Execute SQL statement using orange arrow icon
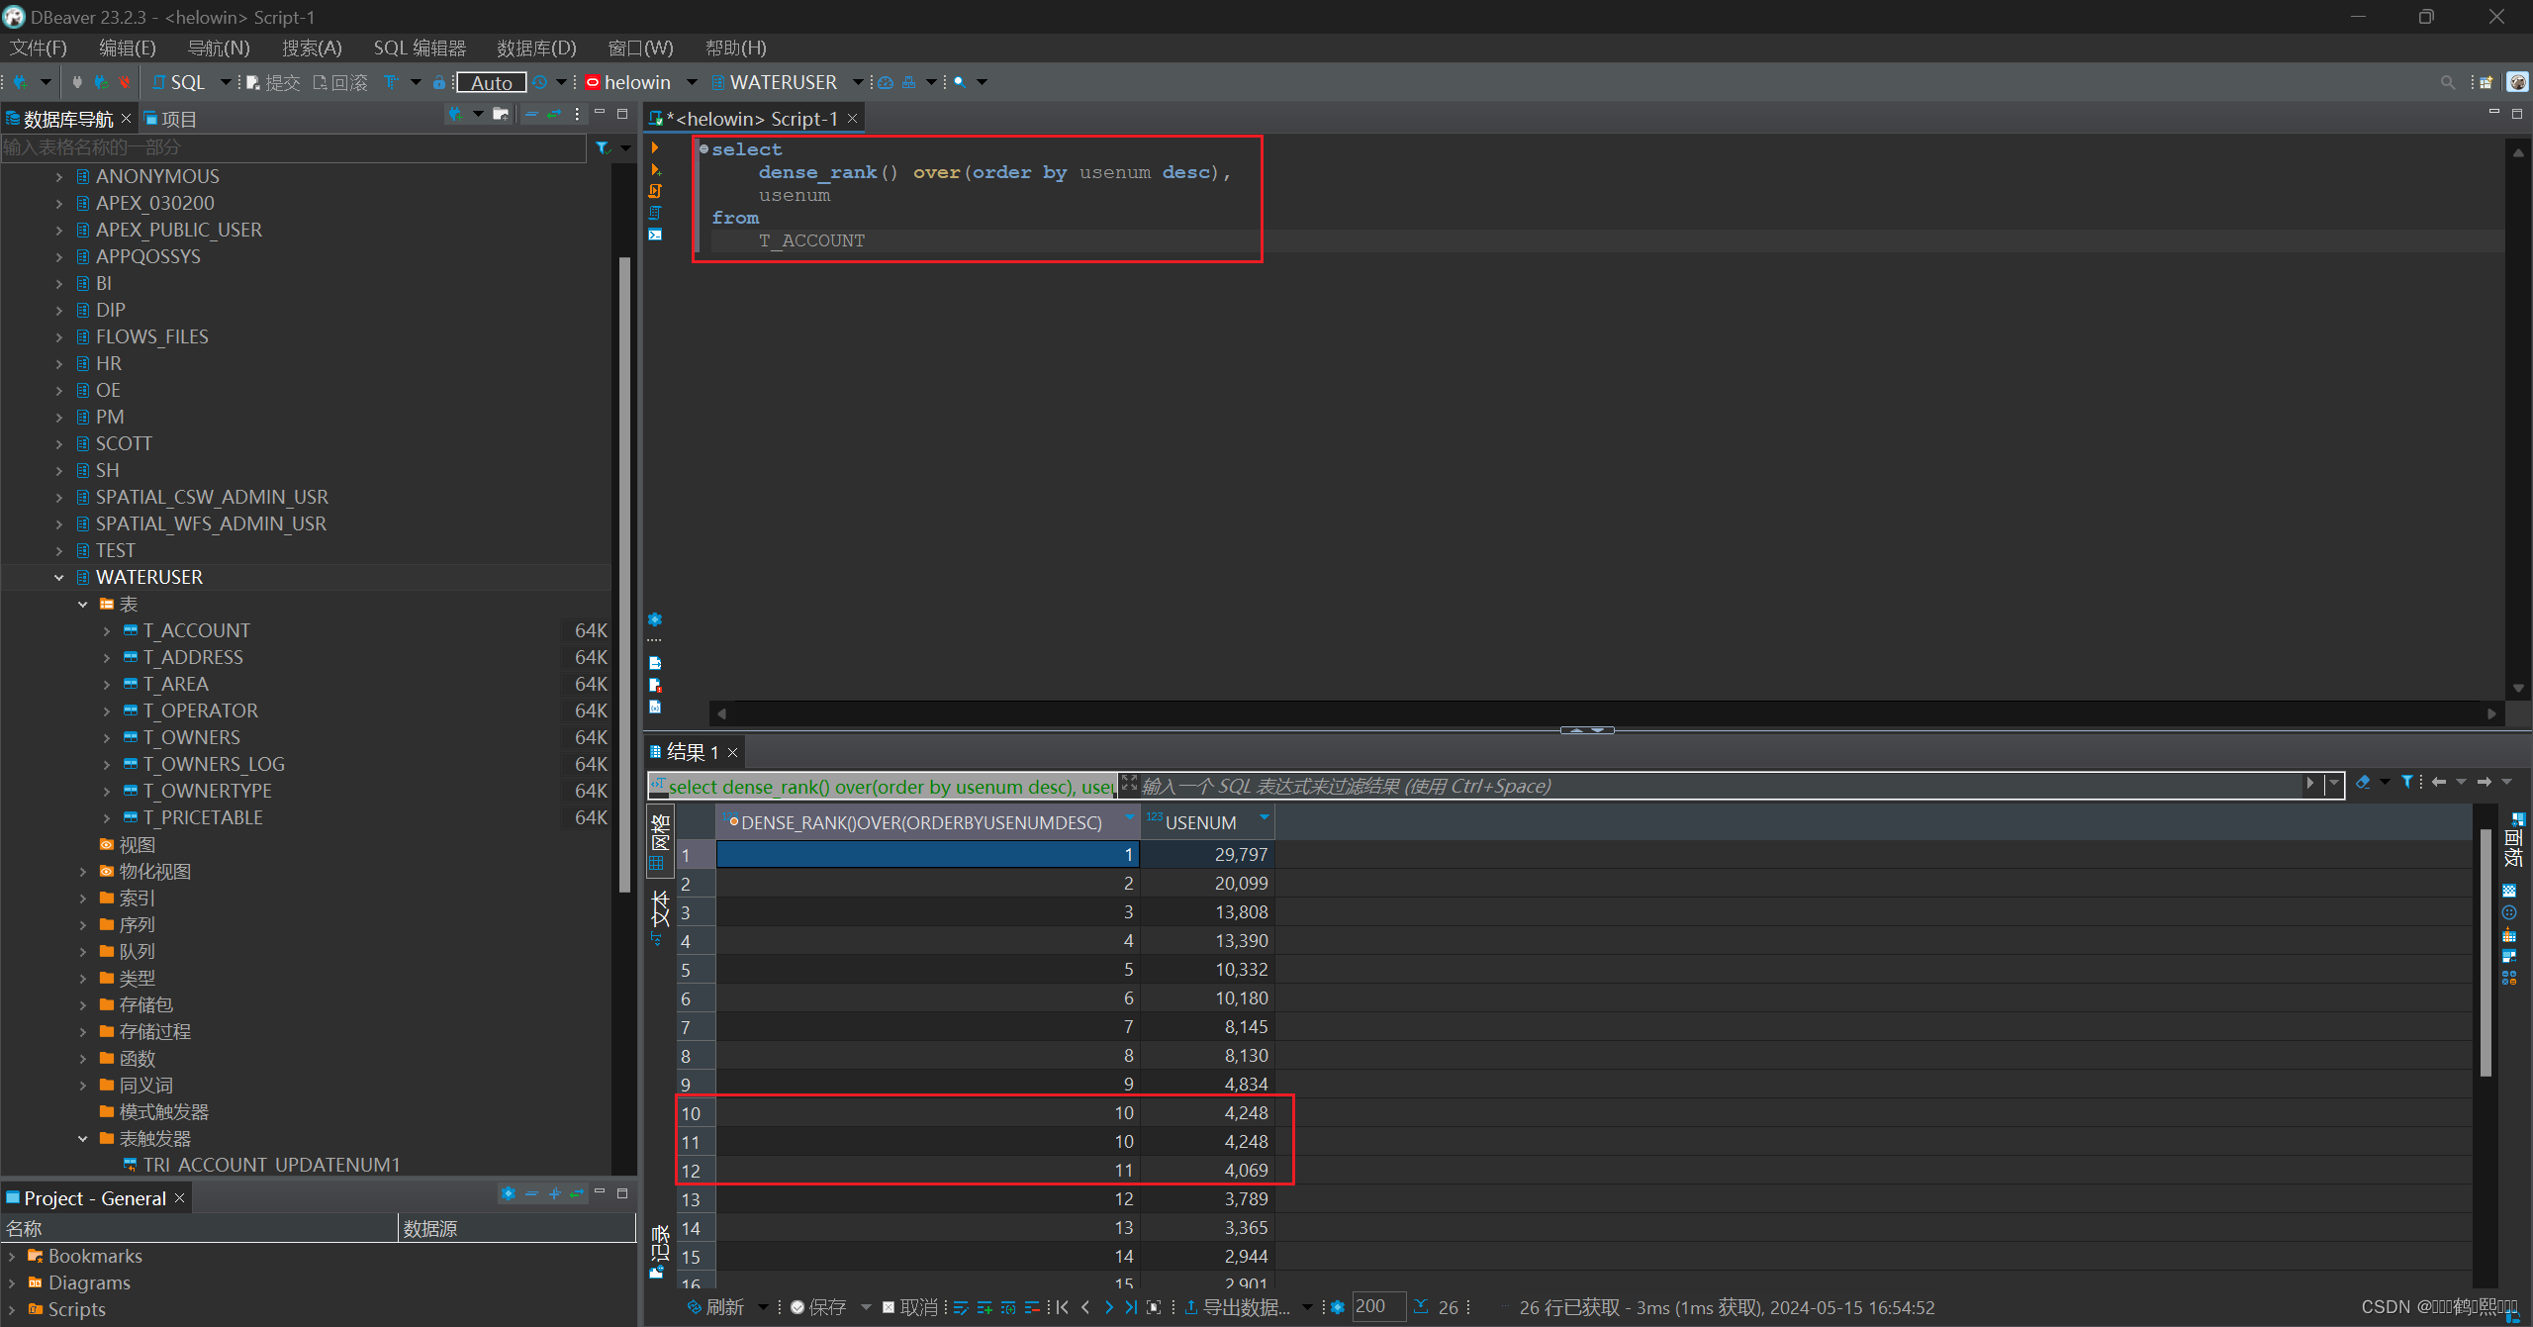This screenshot has width=2533, height=1327. 655,148
